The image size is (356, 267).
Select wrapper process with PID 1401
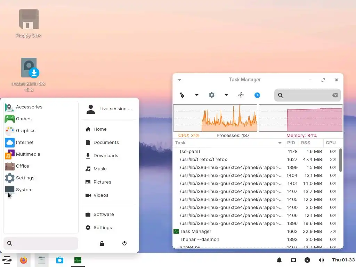point(256,184)
